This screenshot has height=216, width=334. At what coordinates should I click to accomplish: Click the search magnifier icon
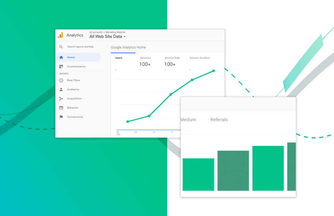coord(61,47)
